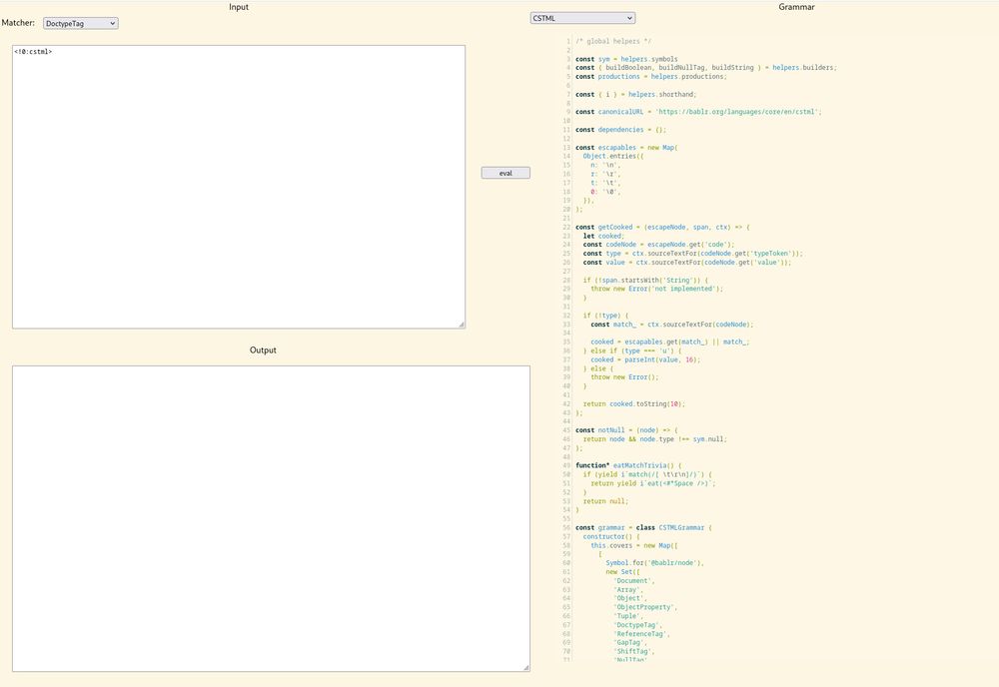Click the 'helpers.shorthand' line
The height and width of the screenshot is (687, 999).
click(x=635, y=95)
